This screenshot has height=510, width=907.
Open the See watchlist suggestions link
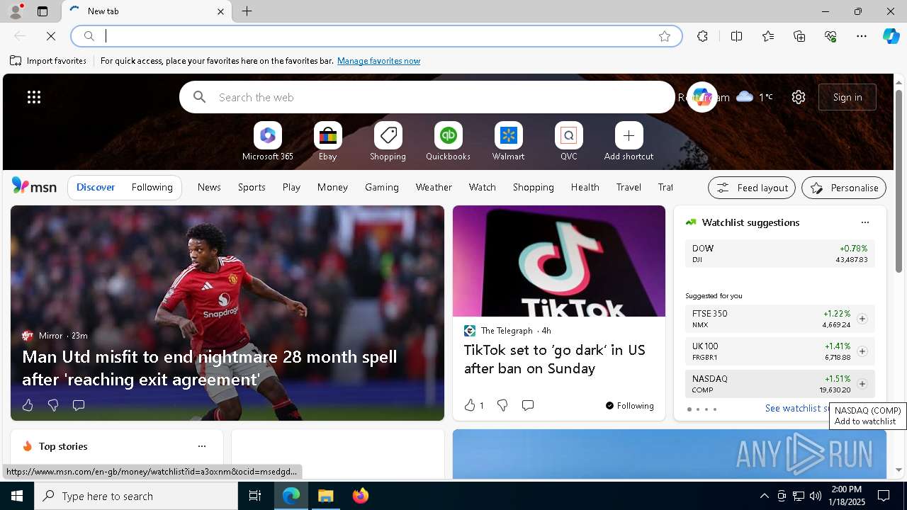click(x=797, y=408)
